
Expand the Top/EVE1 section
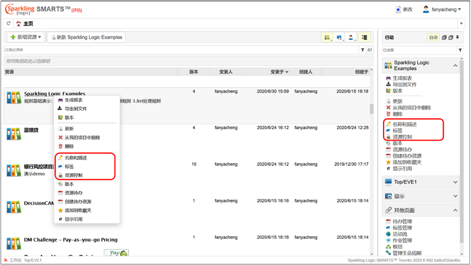pos(455,182)
